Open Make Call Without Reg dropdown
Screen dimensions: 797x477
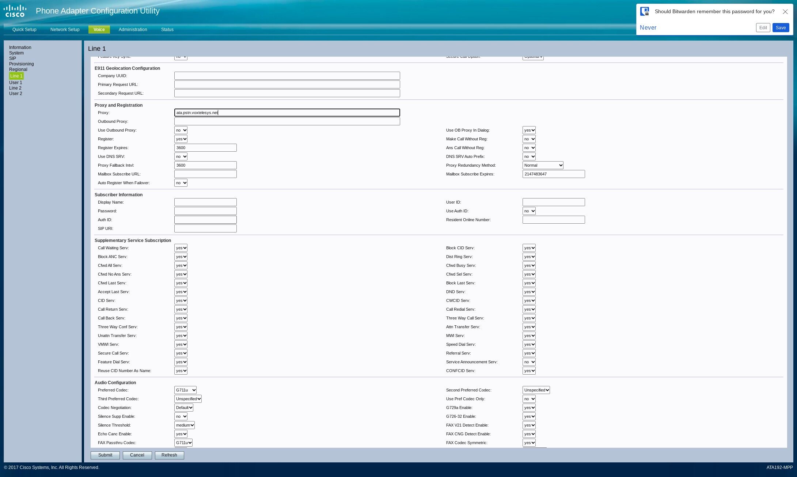529,139
